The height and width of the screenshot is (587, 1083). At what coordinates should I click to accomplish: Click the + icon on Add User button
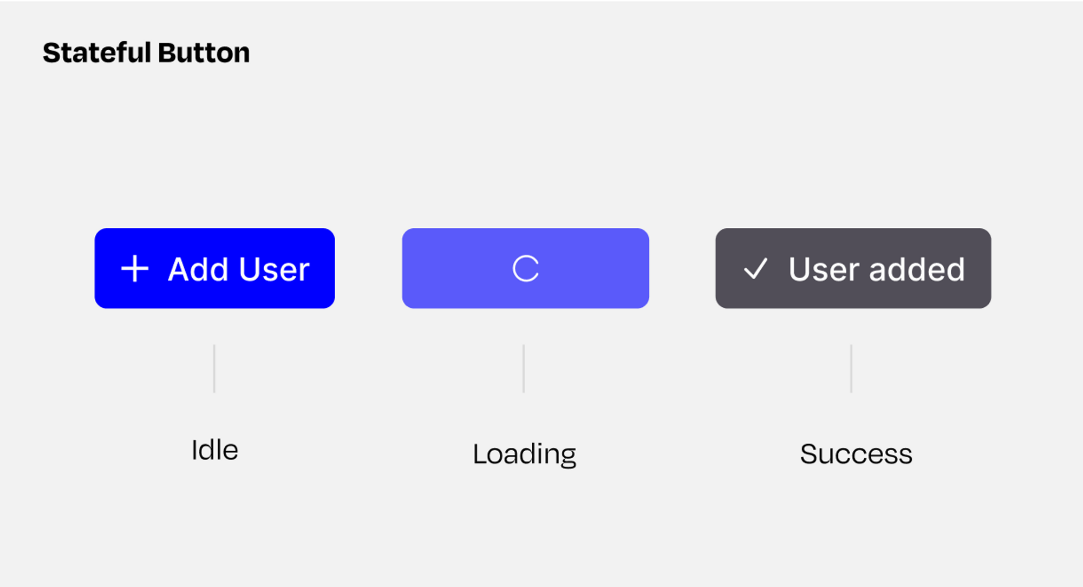click(x=134, y=267)
